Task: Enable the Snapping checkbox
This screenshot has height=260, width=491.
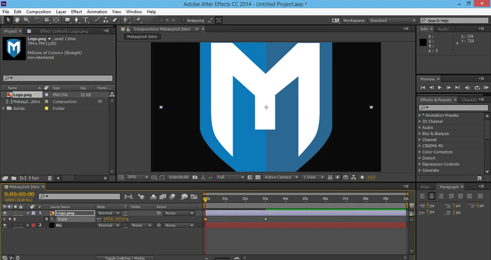Action: tap(183, 20)
